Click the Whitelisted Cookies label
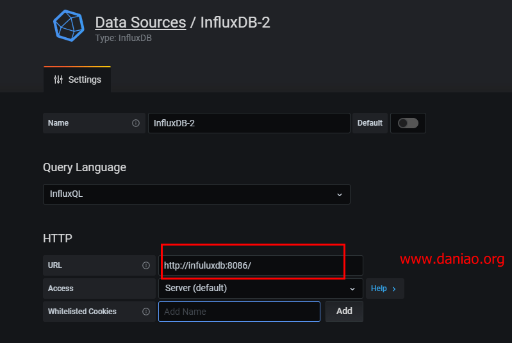 82,312
